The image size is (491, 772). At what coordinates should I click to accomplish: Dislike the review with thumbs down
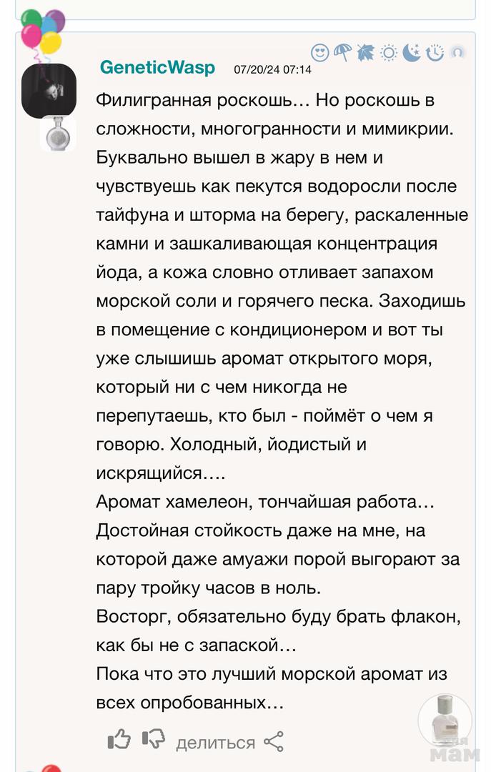click(x=153, y=741)
